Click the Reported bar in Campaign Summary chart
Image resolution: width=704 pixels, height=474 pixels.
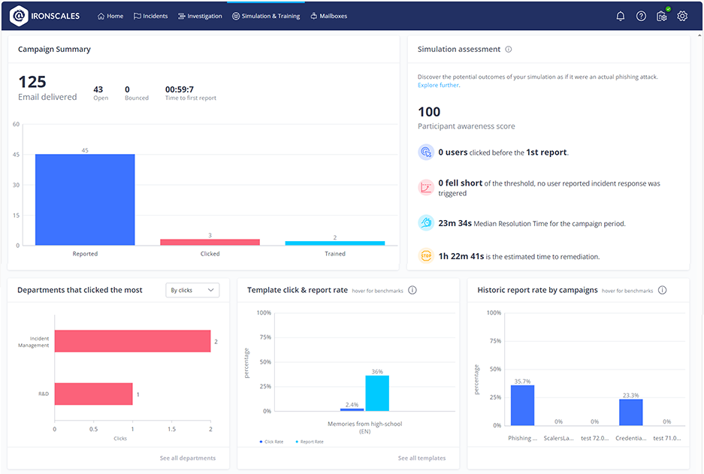[x=84, y=198]
